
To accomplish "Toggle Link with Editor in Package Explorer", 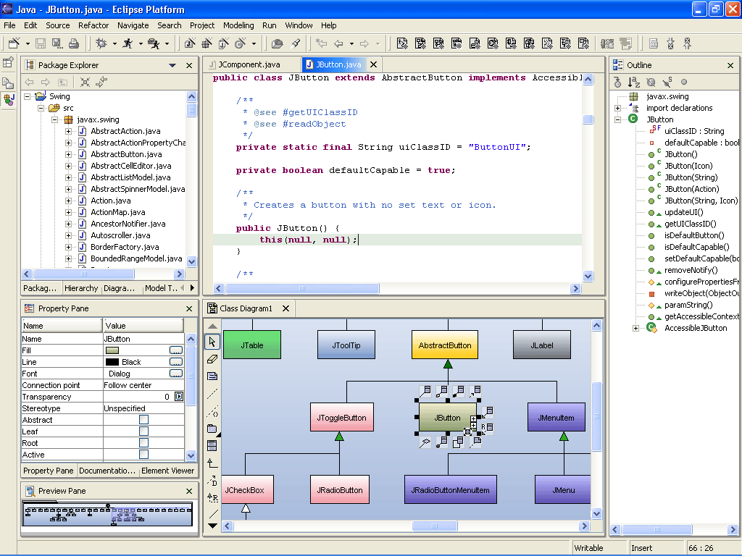I will tap(101, 82).
